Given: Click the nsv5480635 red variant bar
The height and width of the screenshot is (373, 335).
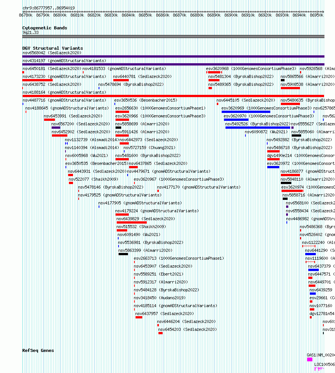Looking at the screenshot, I should pos(290,104).
